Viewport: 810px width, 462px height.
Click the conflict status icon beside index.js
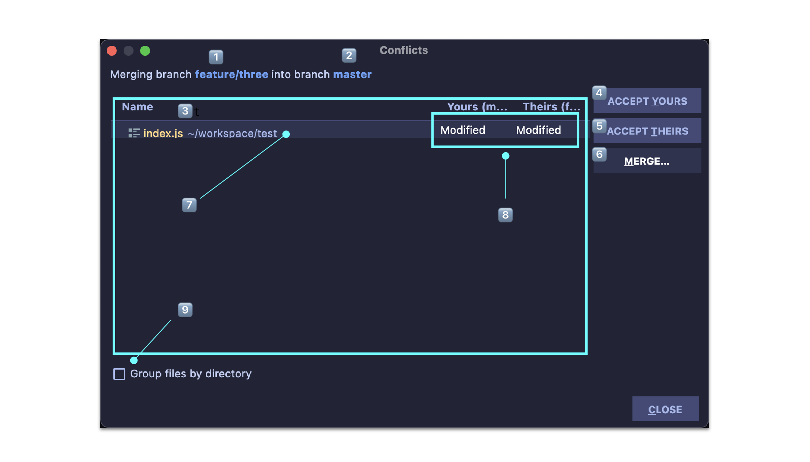(x=134, y=133)
